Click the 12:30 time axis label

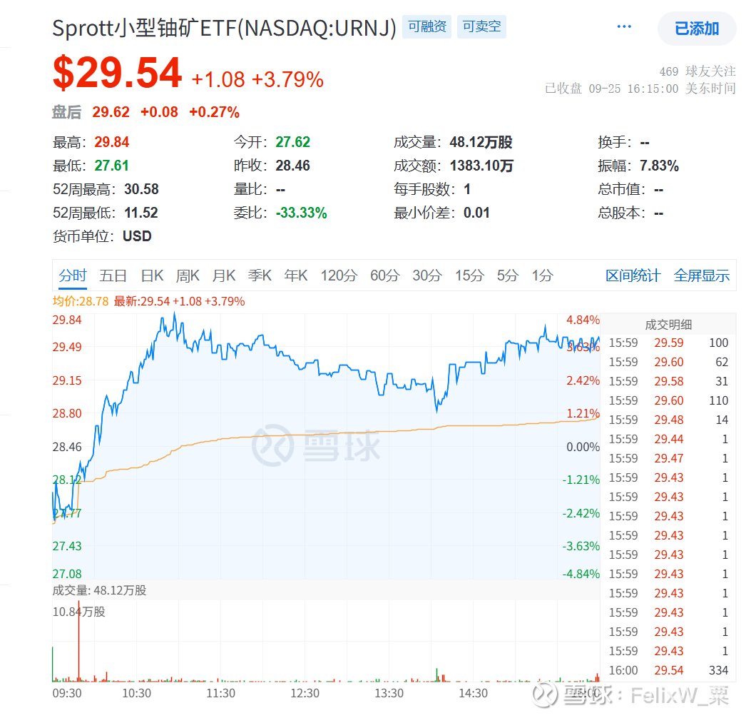click(x=305, y=694)
